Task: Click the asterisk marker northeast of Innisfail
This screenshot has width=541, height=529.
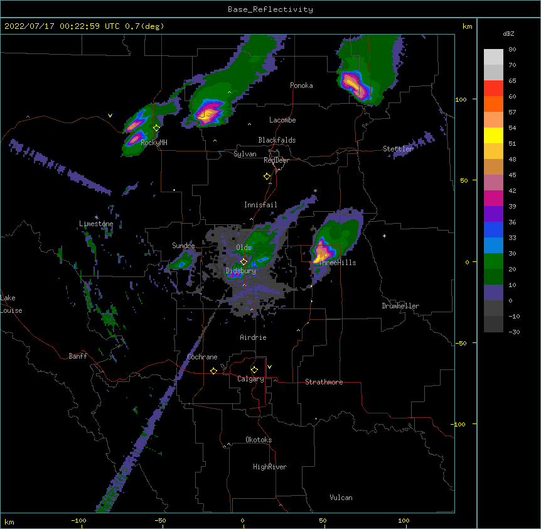Action: (x=315, y=191)
